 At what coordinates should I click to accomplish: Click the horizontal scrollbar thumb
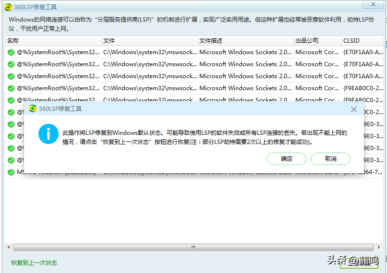(193, 247)
